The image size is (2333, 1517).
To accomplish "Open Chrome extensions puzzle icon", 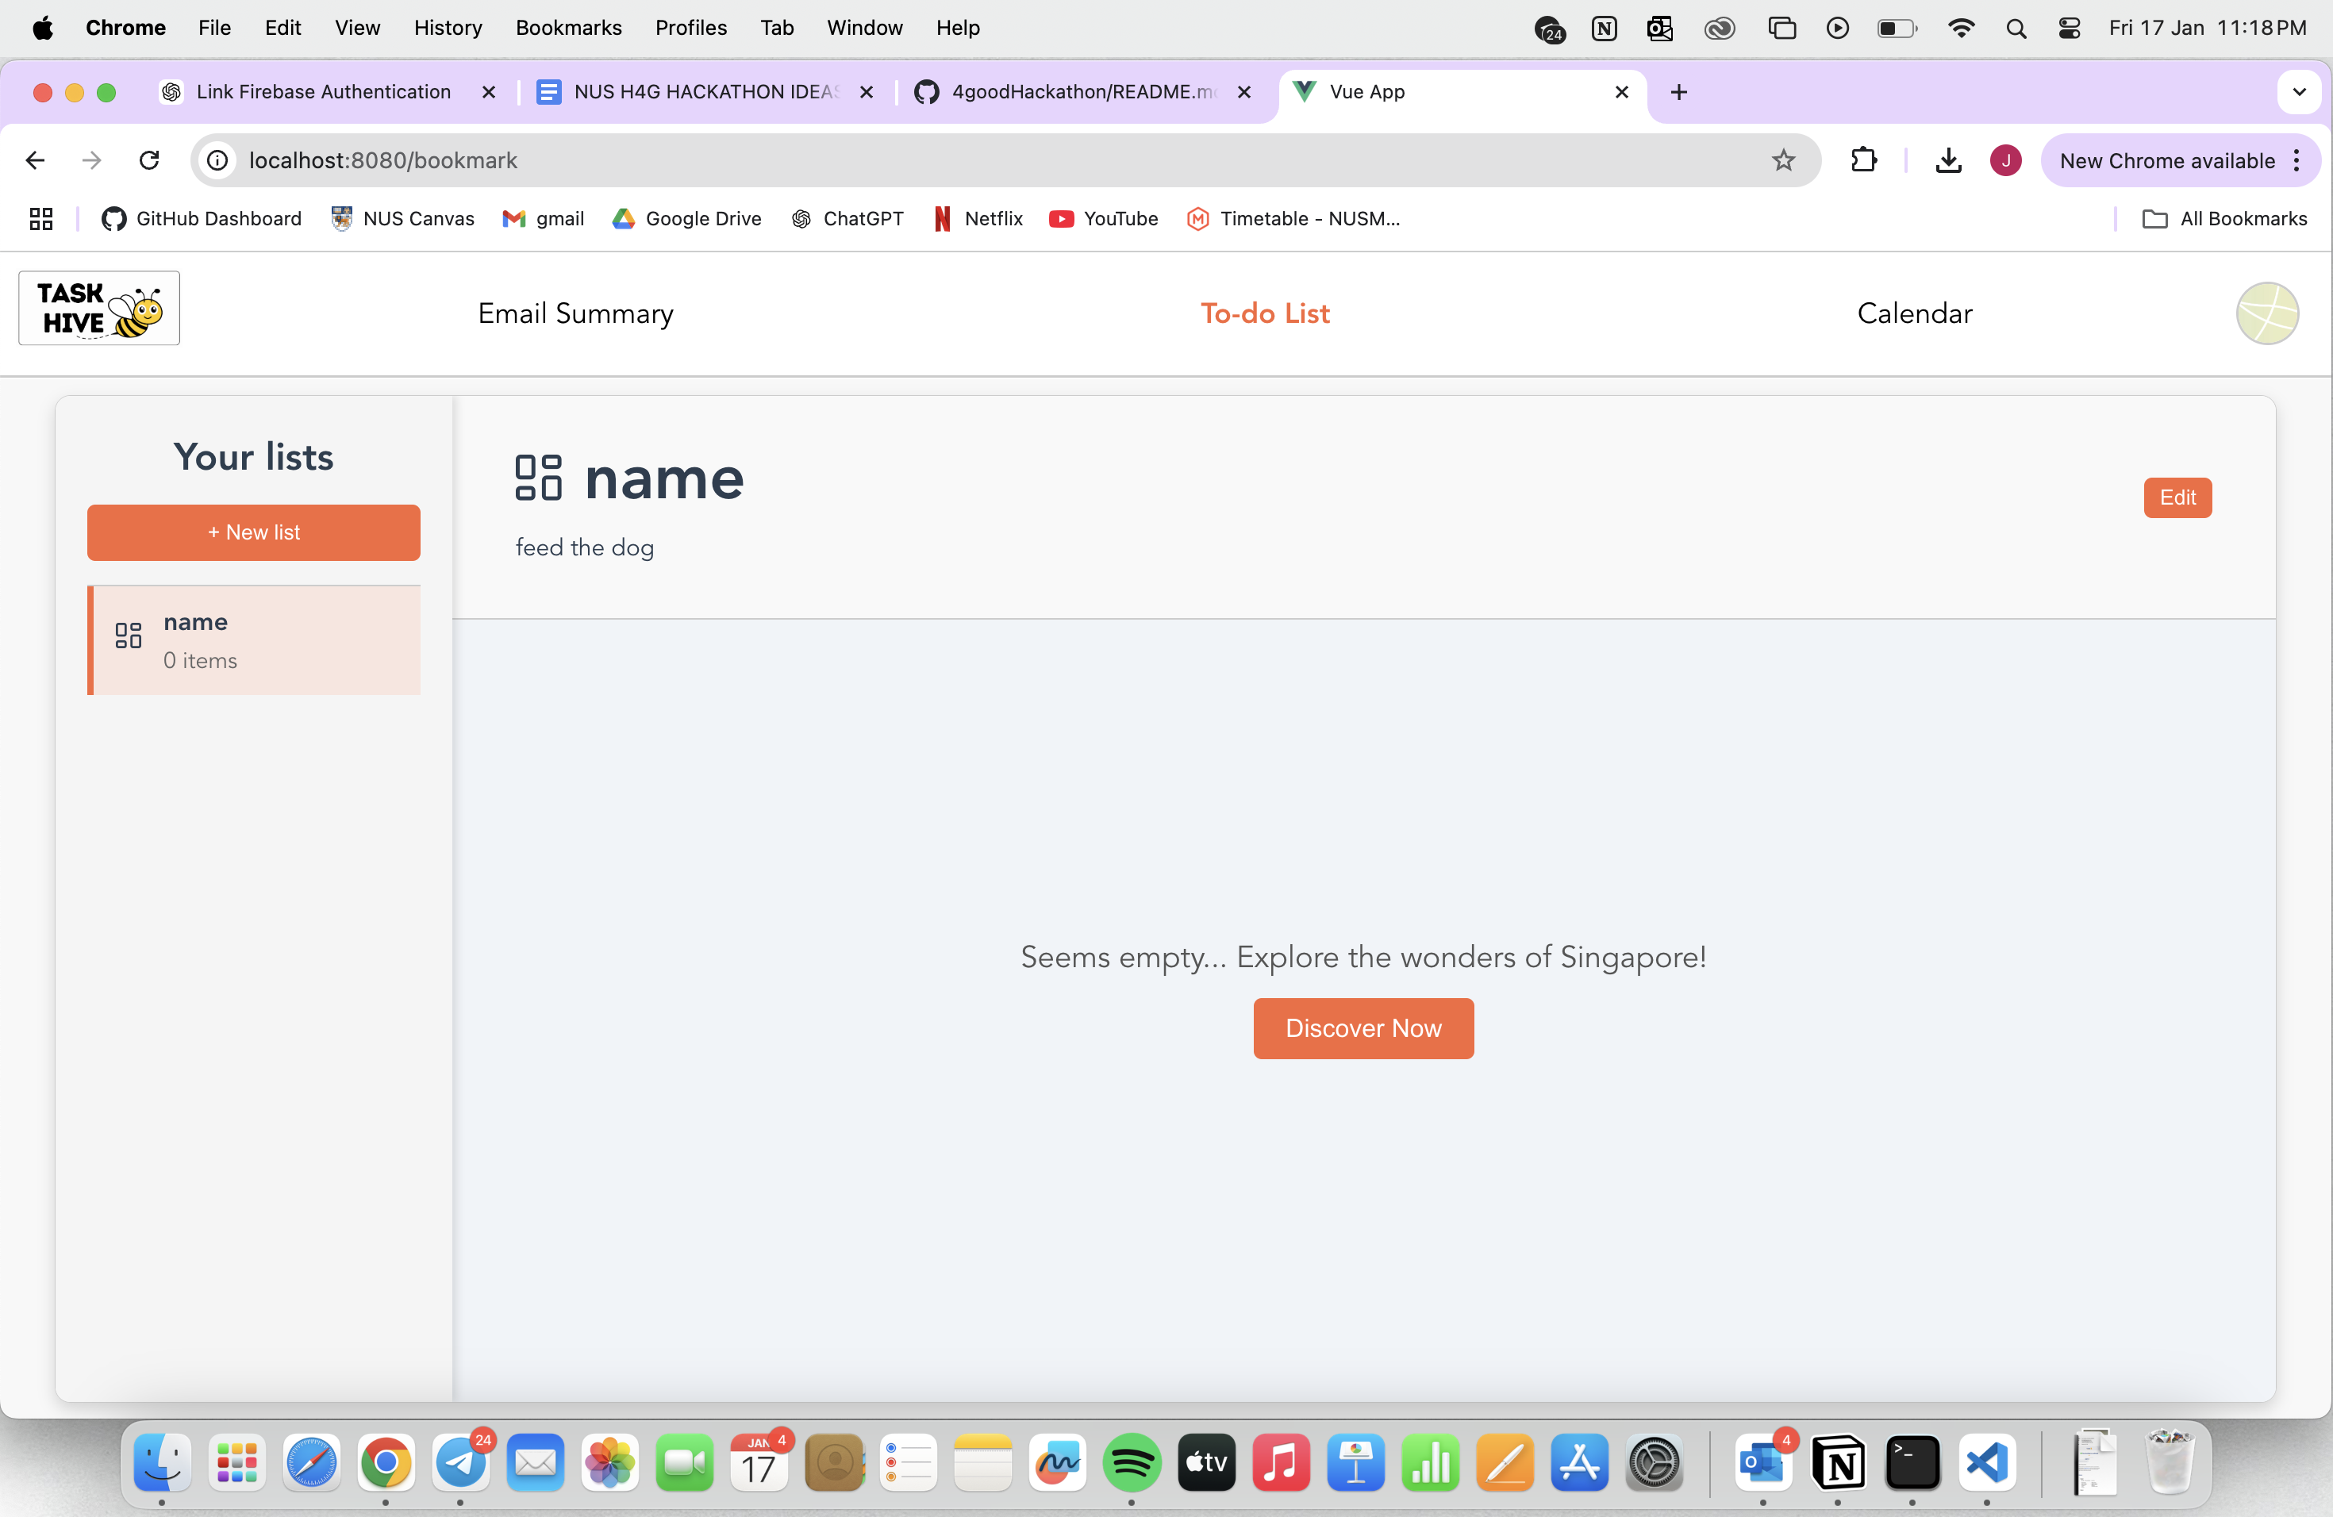I will click(x=1863, y=161).
